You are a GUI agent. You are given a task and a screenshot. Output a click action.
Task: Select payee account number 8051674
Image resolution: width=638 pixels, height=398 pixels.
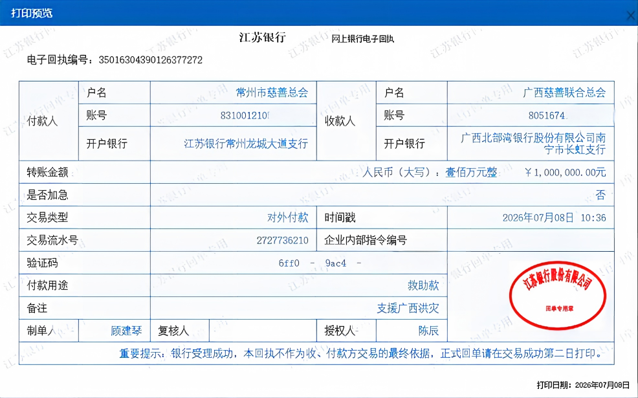[547, 116]
